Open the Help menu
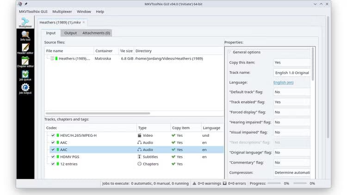347x195 pixels. [x=100, y=12]
